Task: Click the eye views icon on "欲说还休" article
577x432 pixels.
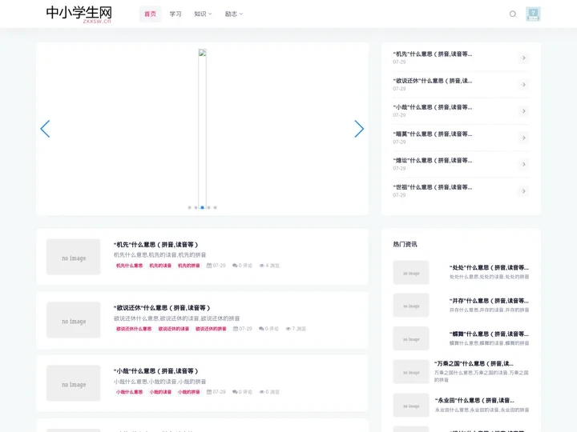Action: pos(288,329)
